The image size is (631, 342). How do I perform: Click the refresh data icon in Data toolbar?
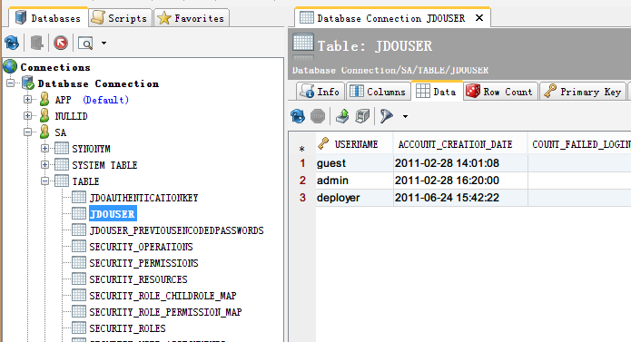pyautogui.click(x=298, y=116)
